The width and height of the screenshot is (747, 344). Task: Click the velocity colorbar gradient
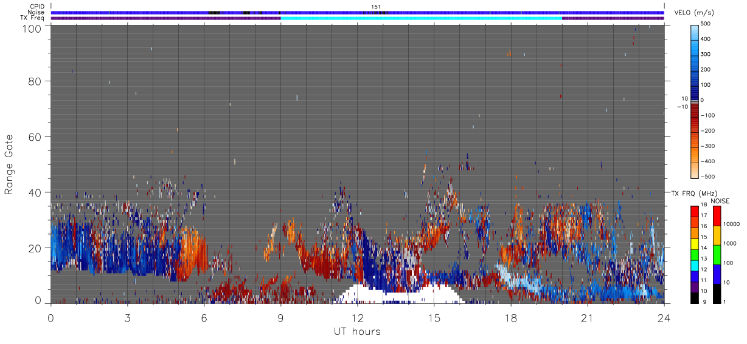pos(695,101)
